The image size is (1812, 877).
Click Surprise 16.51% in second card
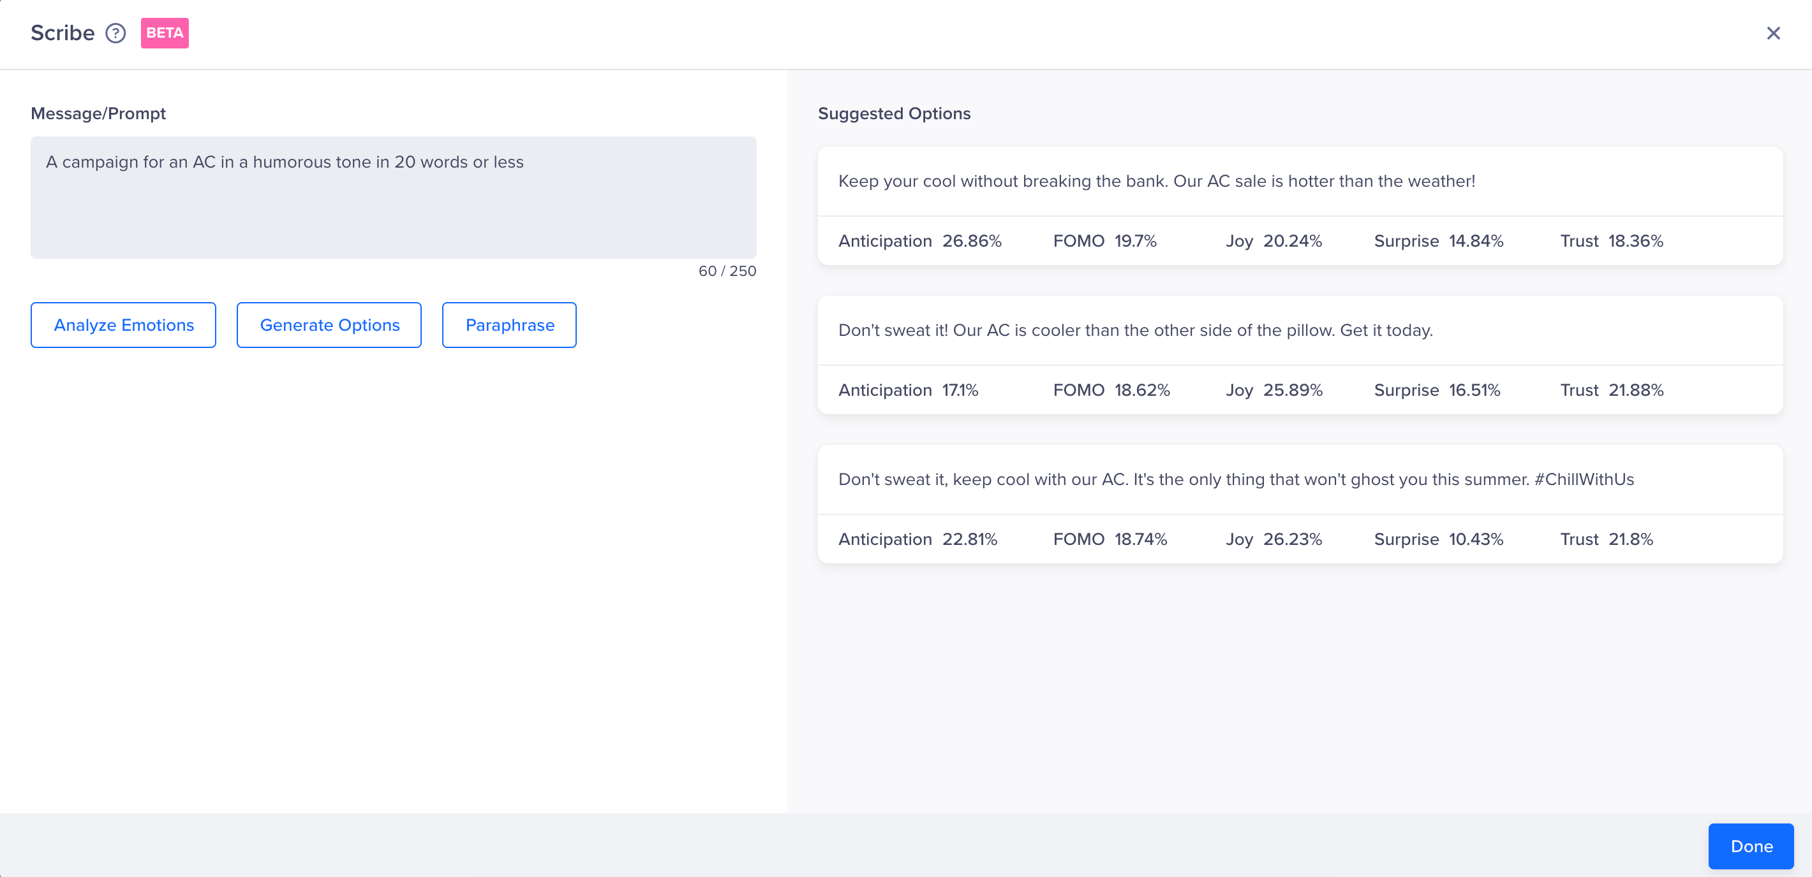pos(1437,390)
